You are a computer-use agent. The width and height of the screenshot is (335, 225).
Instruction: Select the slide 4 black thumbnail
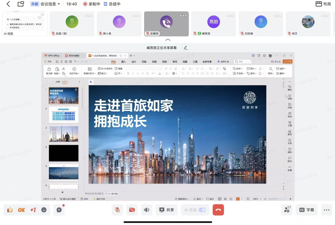(64, 153)
